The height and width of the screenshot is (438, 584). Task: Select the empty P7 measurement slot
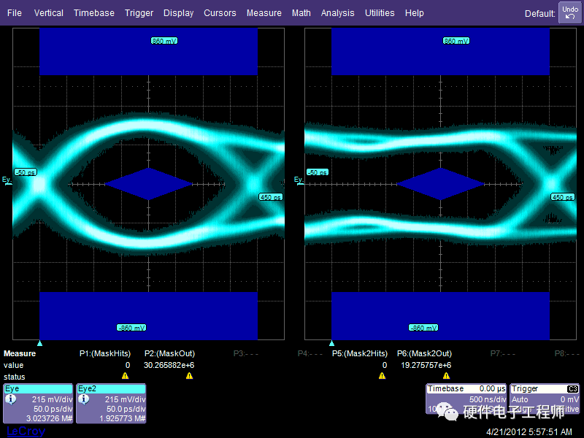(503, 353)
